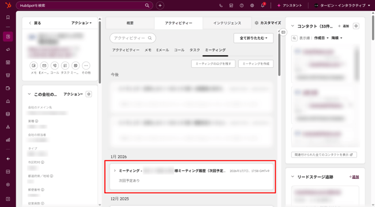The image size is (375, 207).
Task: Toggle the sidebar collapse icon near カスタマイズ
Action: click(283, 32)
